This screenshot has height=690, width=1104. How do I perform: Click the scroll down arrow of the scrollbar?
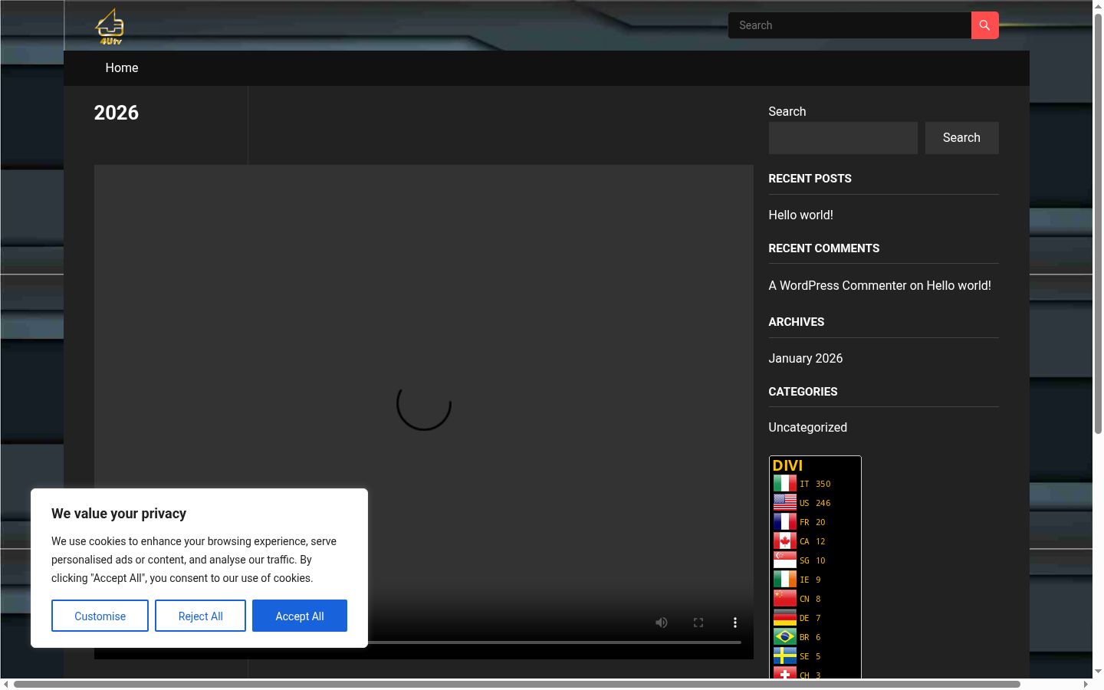click(x=1098, y=672)
